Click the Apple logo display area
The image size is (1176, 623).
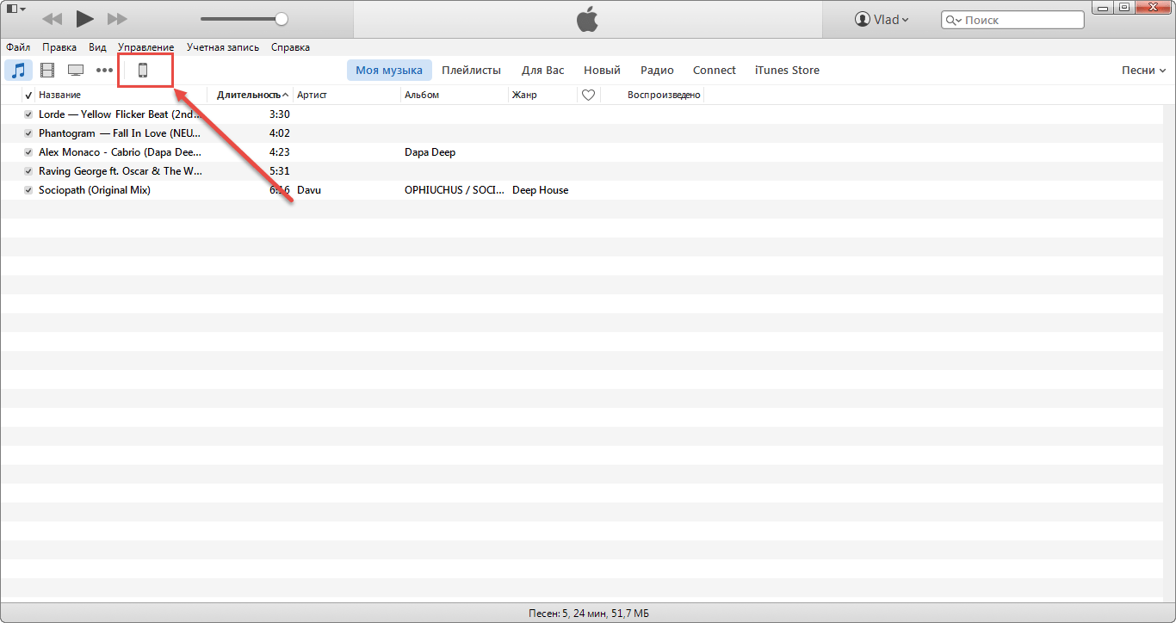[x=587, y=19]
